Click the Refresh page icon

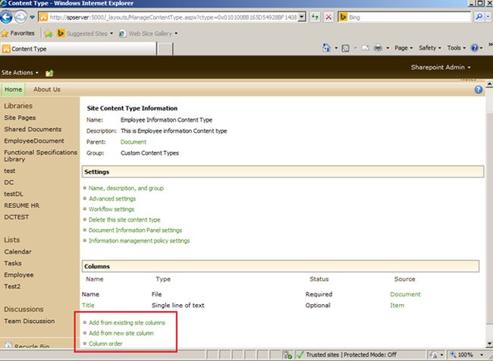(315, 17)
